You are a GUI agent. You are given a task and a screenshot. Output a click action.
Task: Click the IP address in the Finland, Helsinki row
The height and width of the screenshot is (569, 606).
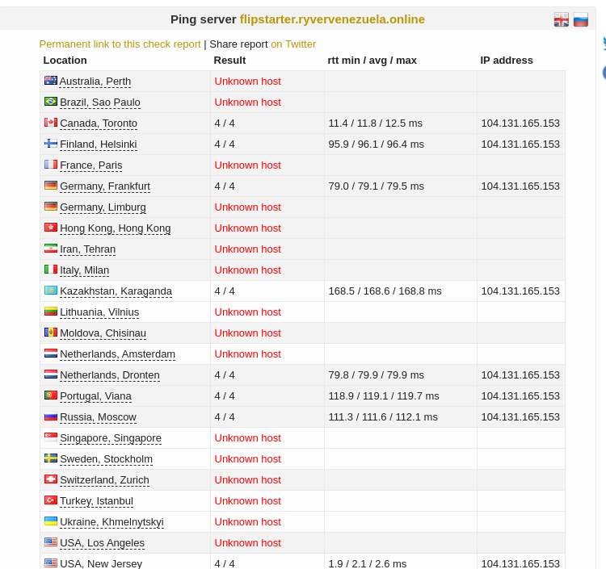520,144
